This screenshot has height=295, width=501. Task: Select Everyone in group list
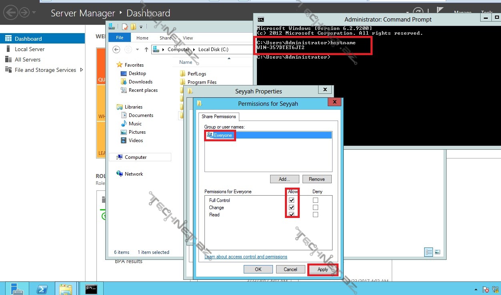pos(222,135)
